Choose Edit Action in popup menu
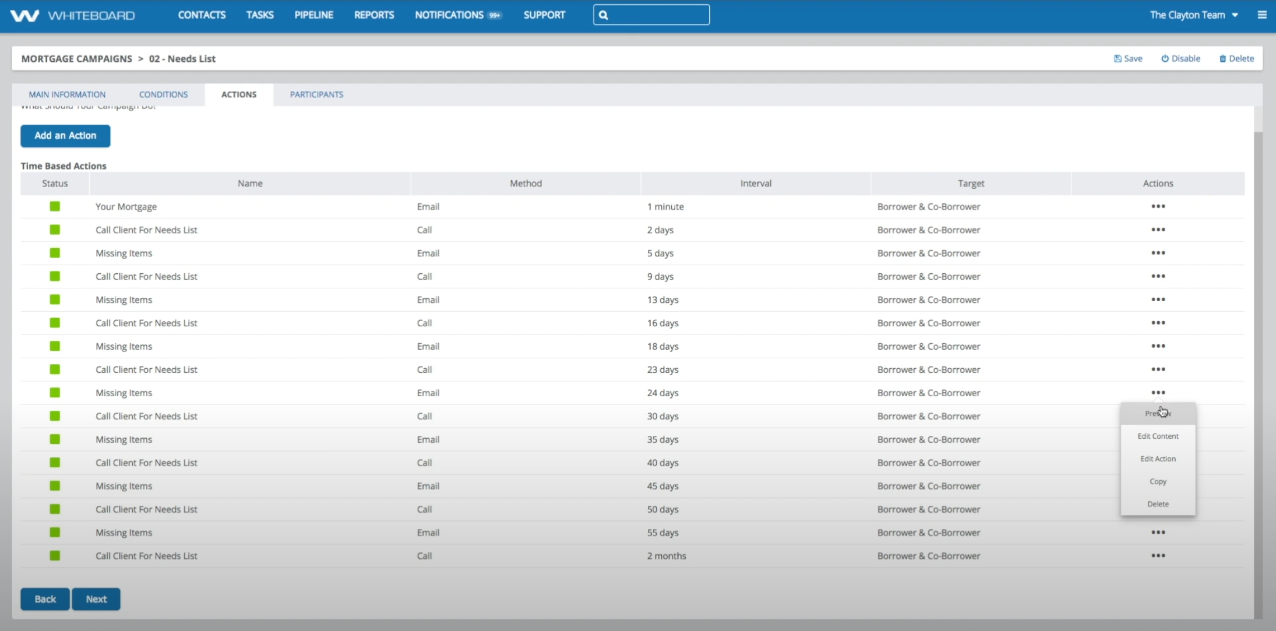This screenshot has height=631, width=1276. point(1158,459)
